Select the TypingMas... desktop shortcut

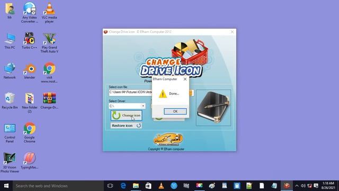pos(30,161)
